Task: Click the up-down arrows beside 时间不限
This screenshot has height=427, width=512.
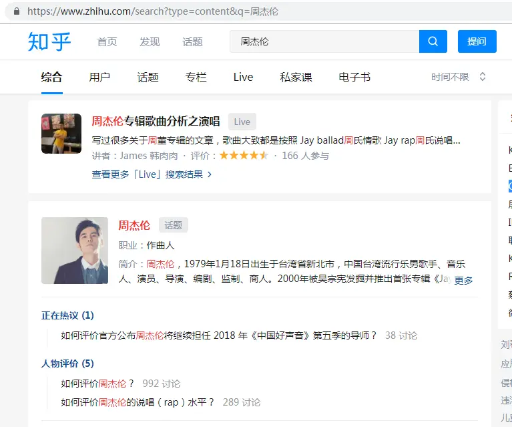Action: [x=483, y=77]
